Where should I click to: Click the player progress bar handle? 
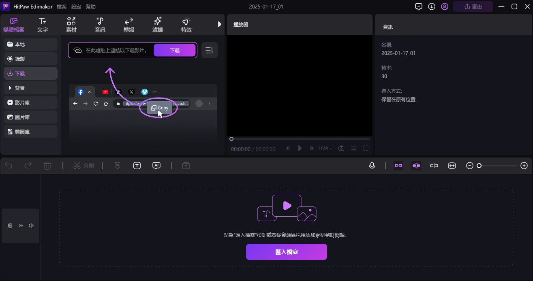[231, 139]
